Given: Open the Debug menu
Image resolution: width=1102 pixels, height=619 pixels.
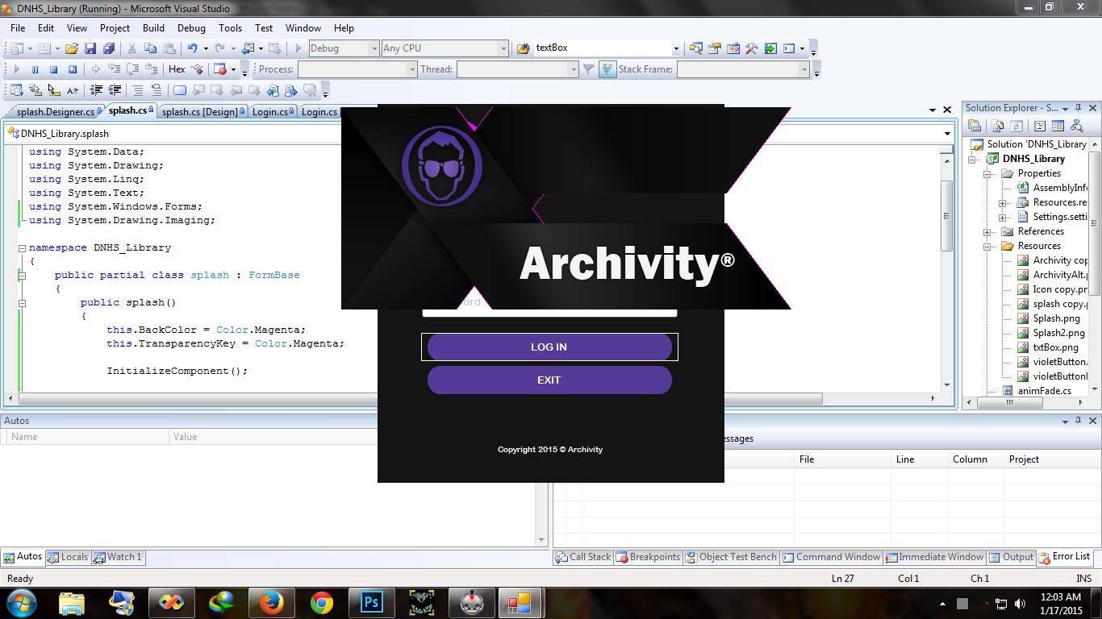Looking at the screenshot, I should tap(191, 27).
